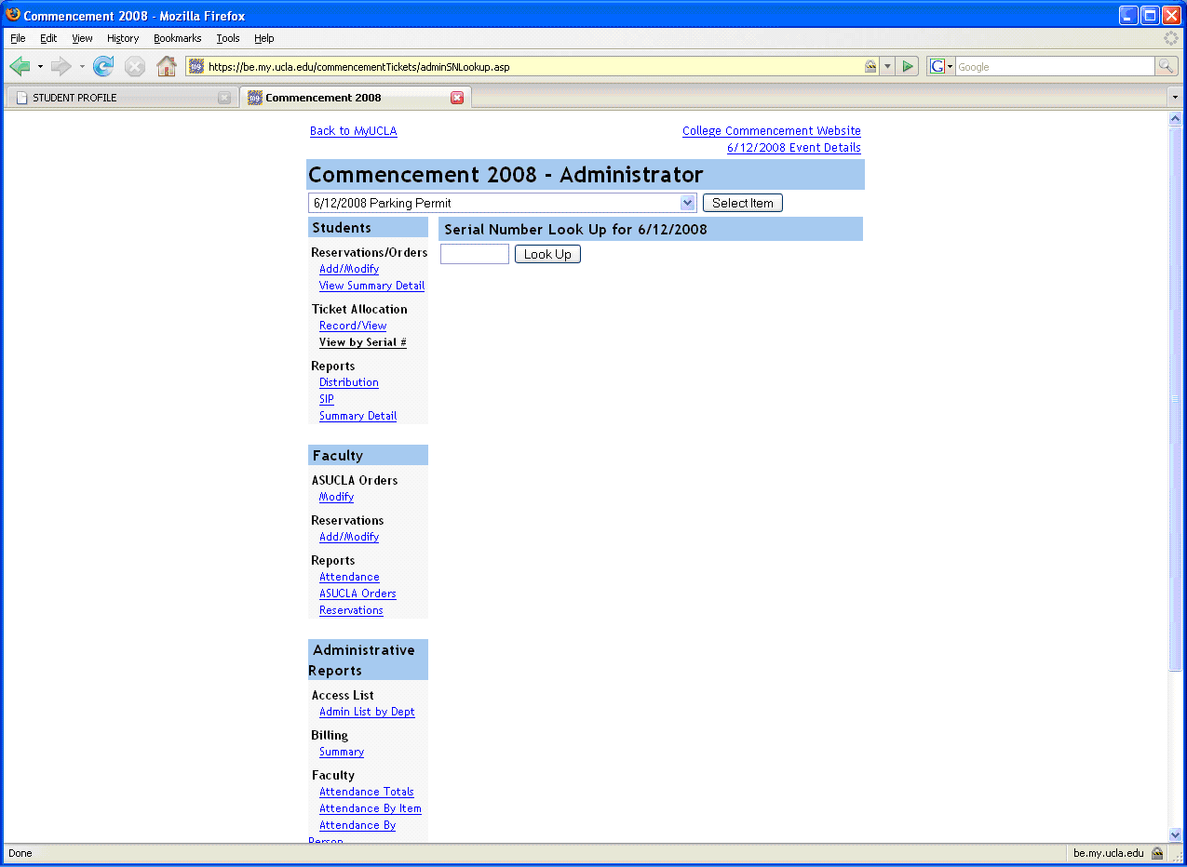Open the 6/12/2008 Parking Permit dropdown

click(x=687, y=203)
